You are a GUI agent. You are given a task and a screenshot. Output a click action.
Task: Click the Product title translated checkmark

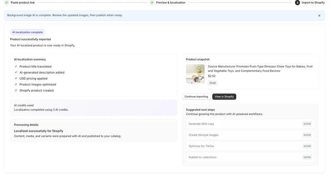pyautogui.click(x=16, y=66)
